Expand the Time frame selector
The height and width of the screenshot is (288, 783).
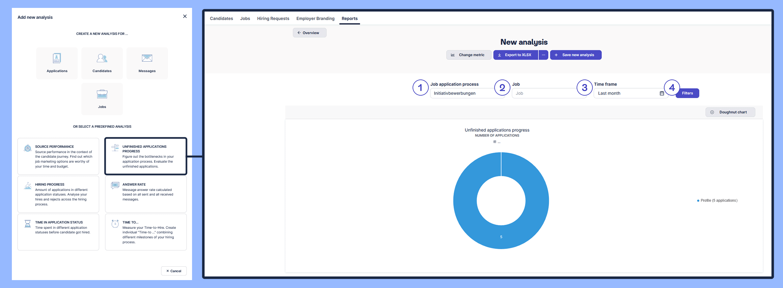[626, 93]
